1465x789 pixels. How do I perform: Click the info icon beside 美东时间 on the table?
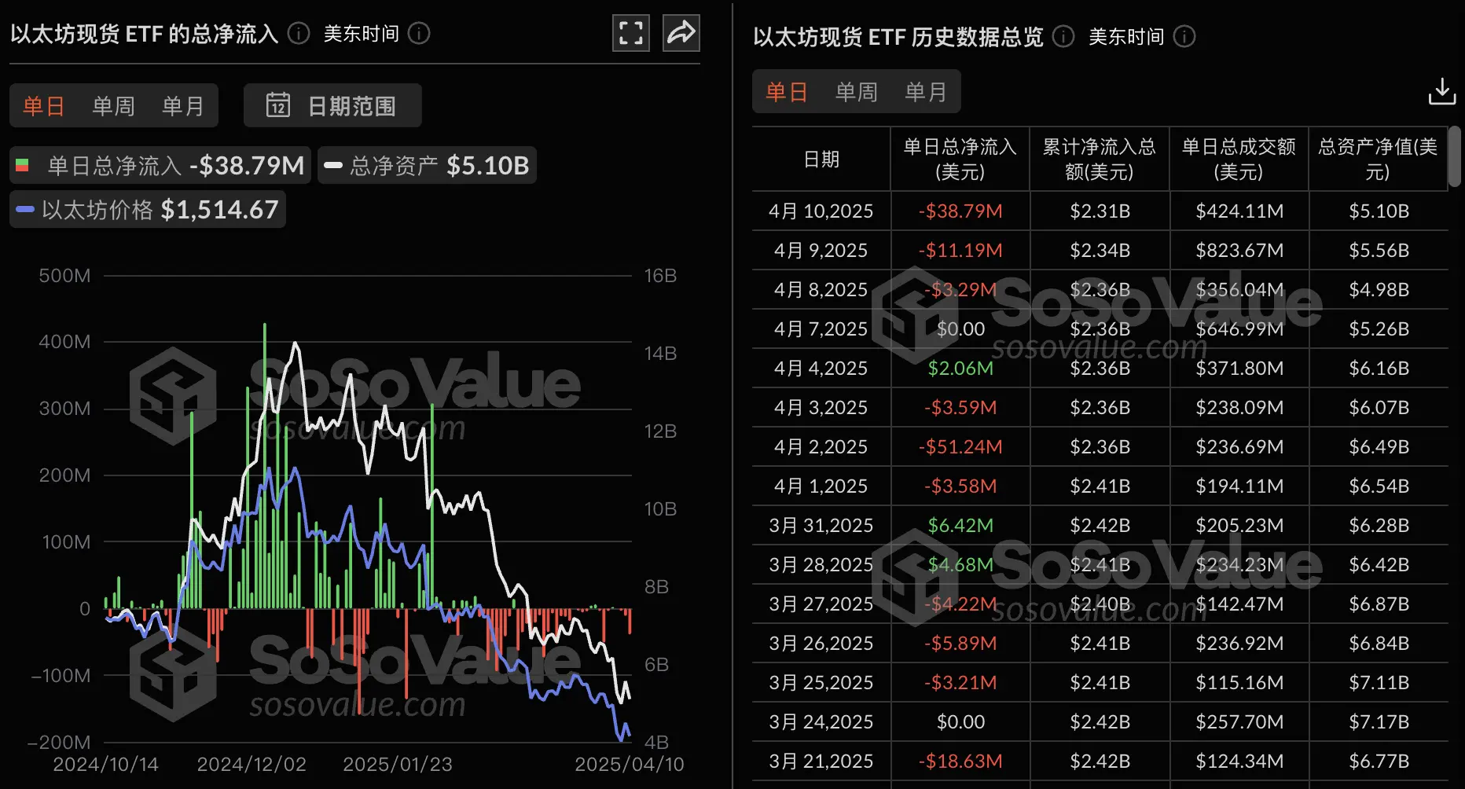click(1184, 36)
